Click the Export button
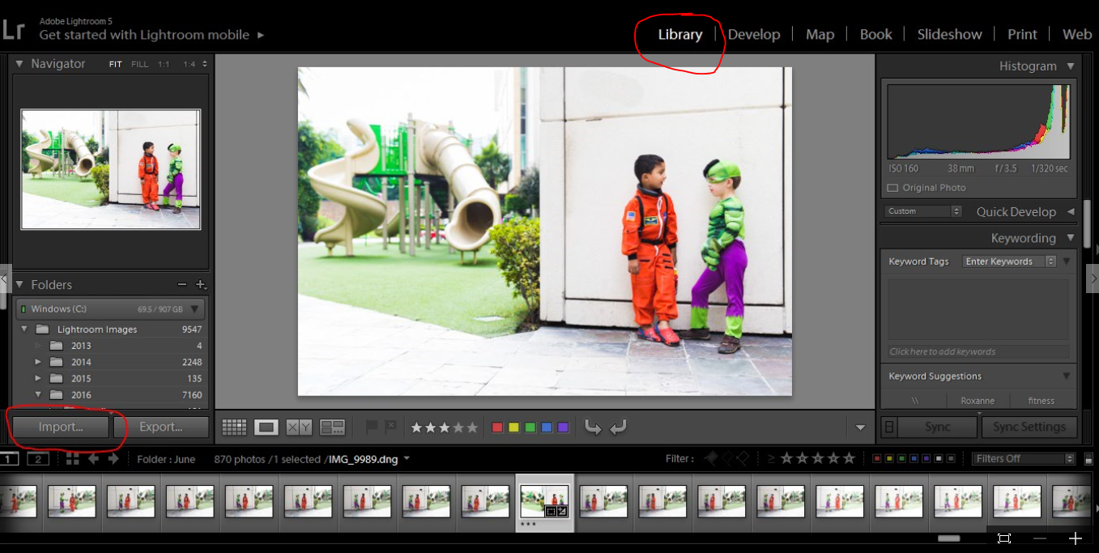The image size is (1099, 553). 161,427
